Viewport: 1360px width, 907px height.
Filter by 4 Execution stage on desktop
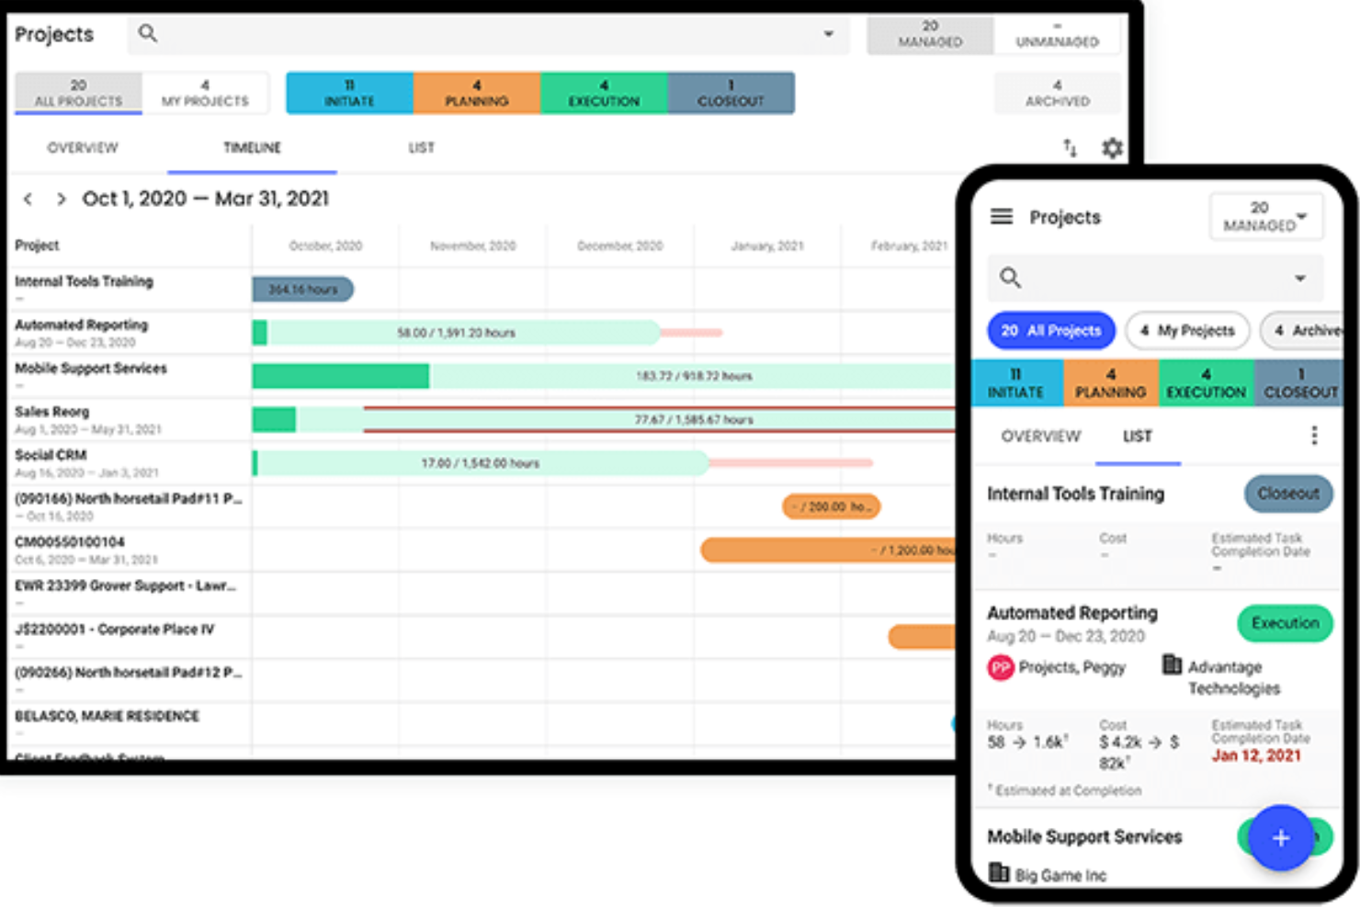[x=603, y=93]
